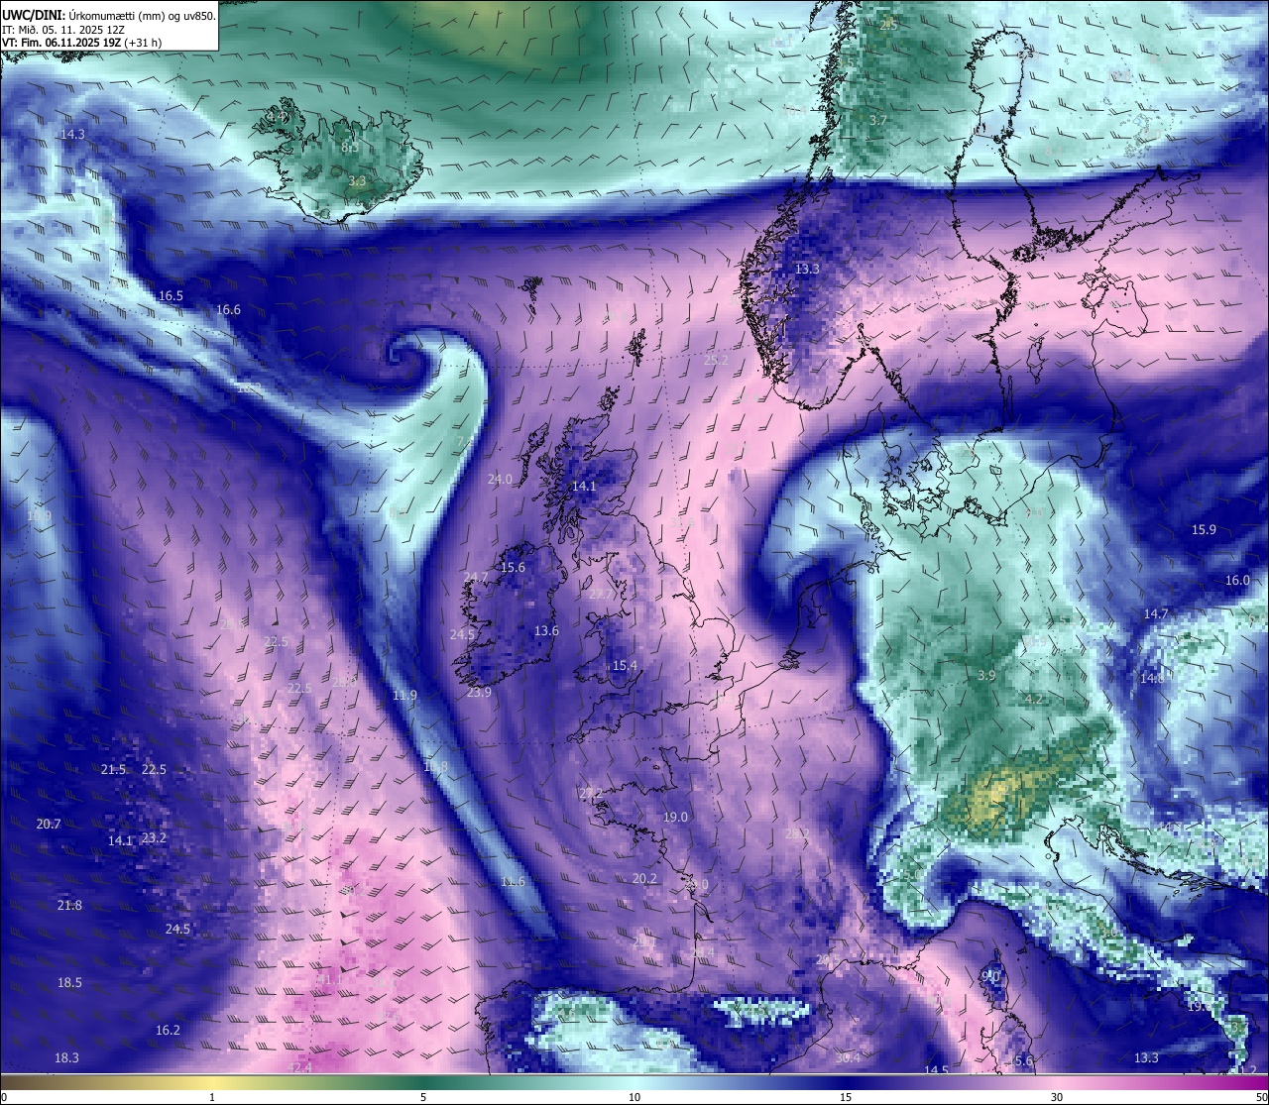The image size is (1269, 1105).
Task: Click the 16.6 value on the map
Action: [x=228, y=310]
